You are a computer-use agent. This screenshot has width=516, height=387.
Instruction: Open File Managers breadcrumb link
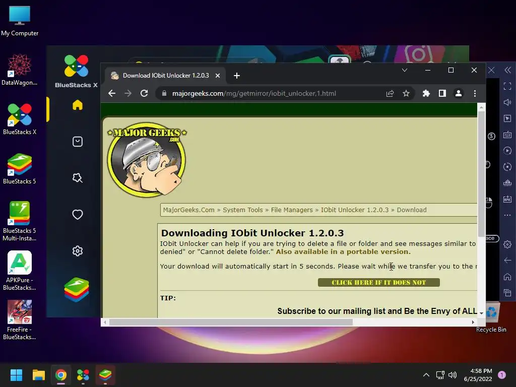click(x=292, y=210)
